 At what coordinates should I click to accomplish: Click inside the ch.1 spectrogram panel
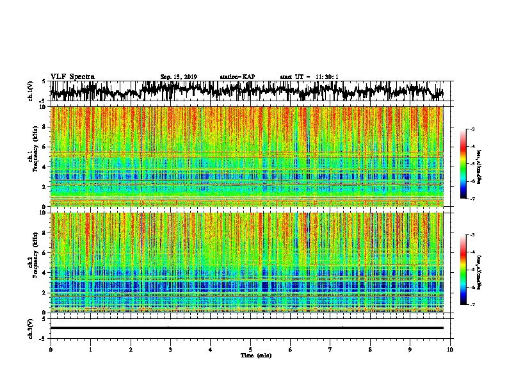click(246, 156)
